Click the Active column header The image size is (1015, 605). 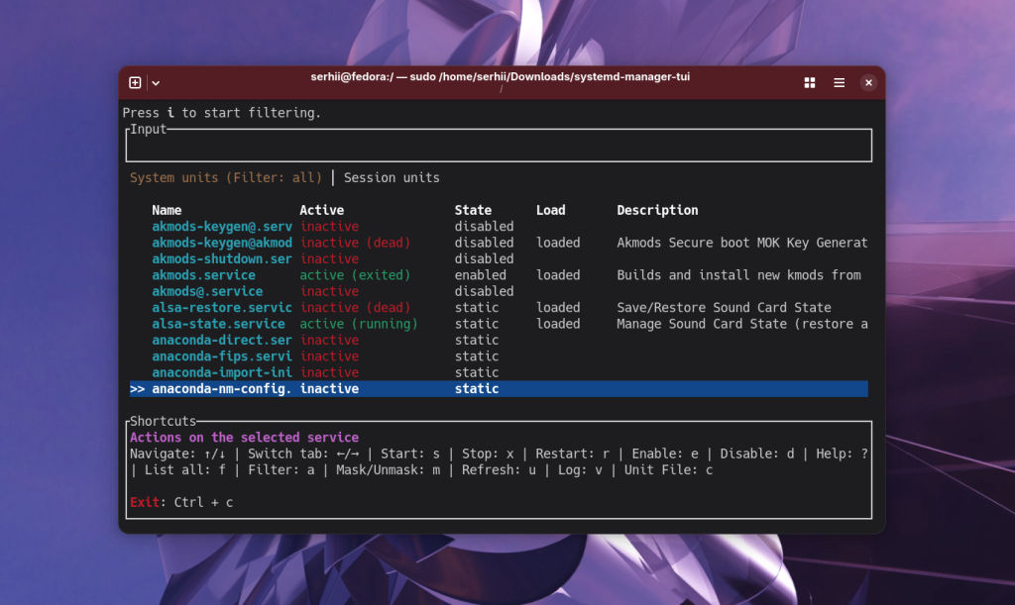click(322, 210)
